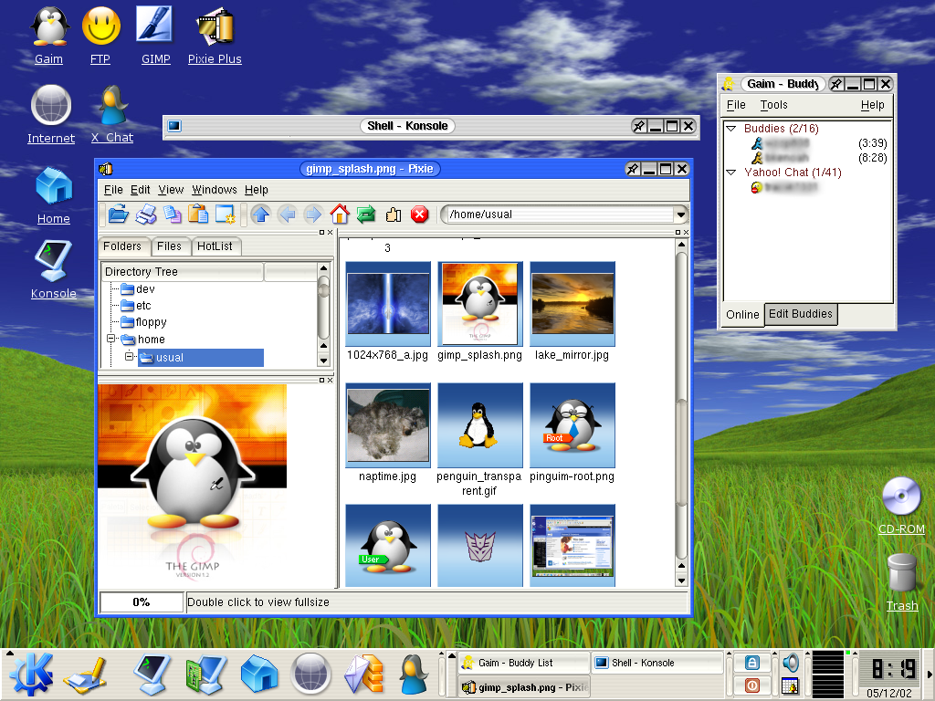Select the lake_mirror.jpg thumbnail
This screenshot has height=701, width=935.
point(572,304)
